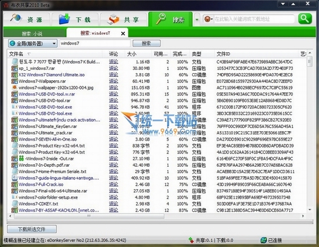
Task: Minimize to tray using title-bar down arrow
Action: [283, 4]
